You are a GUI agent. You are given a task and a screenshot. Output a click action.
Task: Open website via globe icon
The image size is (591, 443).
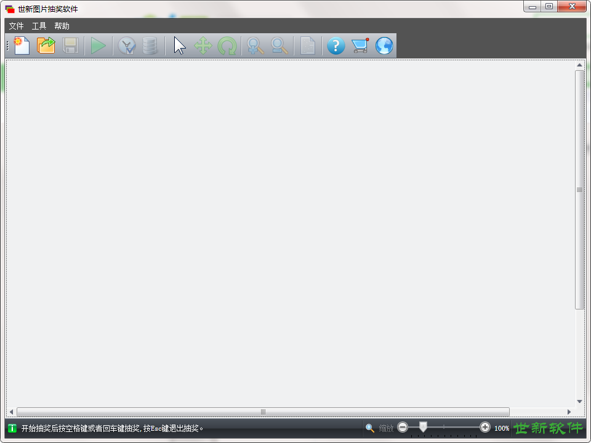coord(384,46)
